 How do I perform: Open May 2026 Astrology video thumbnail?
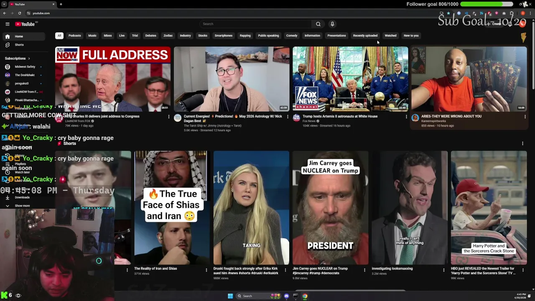coord(232,79)
